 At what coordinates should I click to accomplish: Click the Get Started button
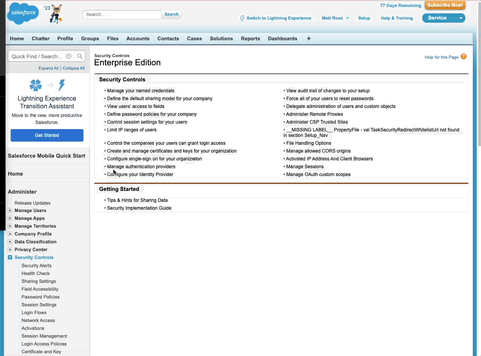(x=47, y=135)
